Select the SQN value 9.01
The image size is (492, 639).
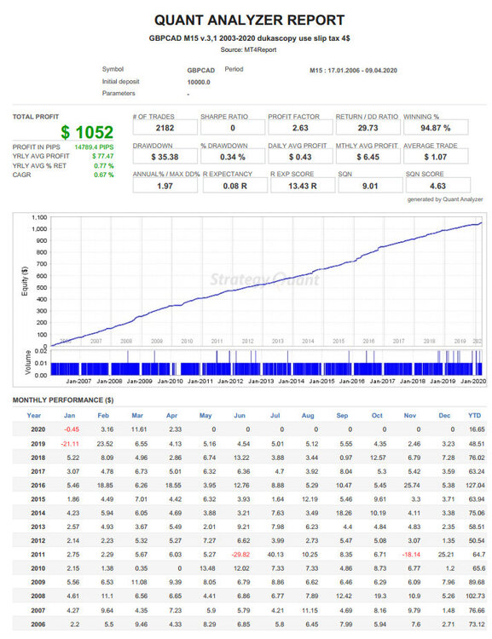coord(370,186)
